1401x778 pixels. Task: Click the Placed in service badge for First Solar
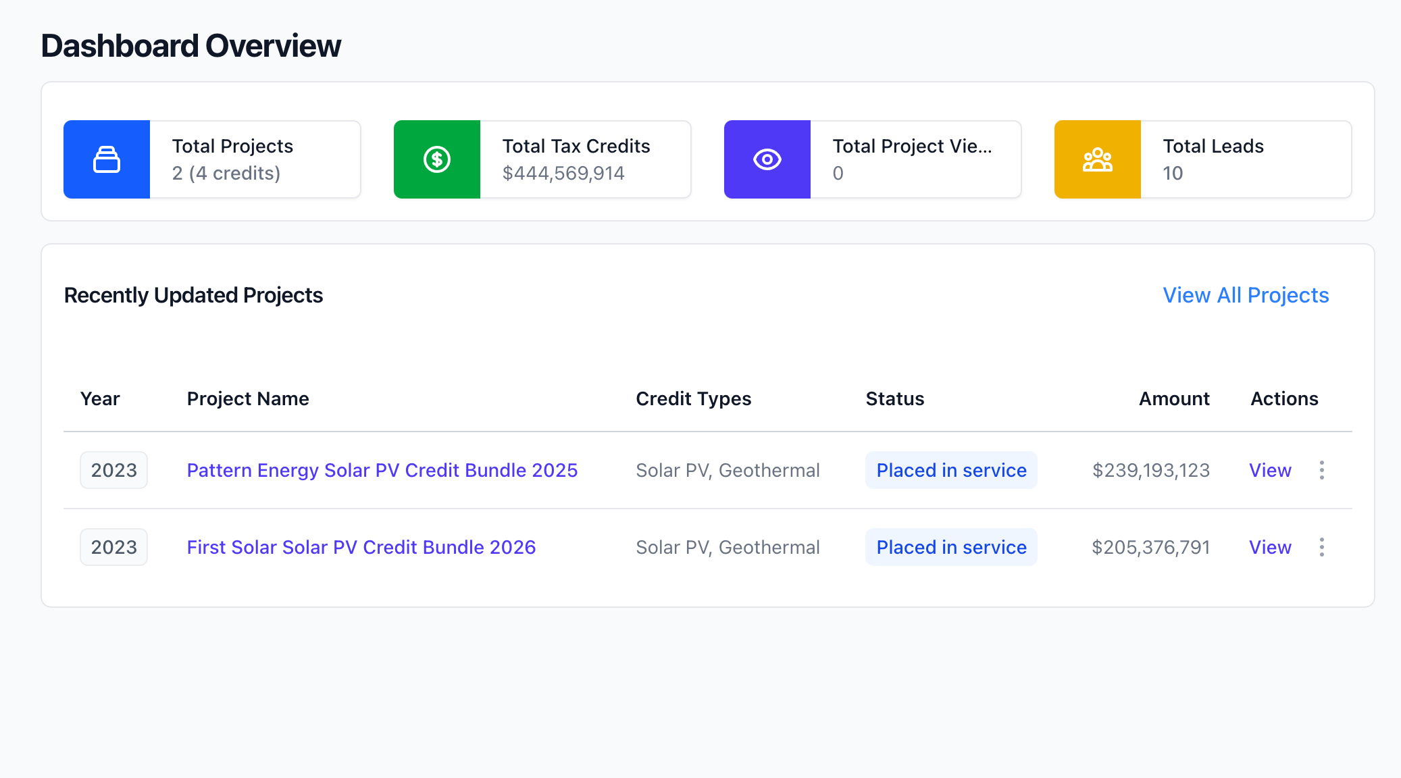(x=951, y=547)
